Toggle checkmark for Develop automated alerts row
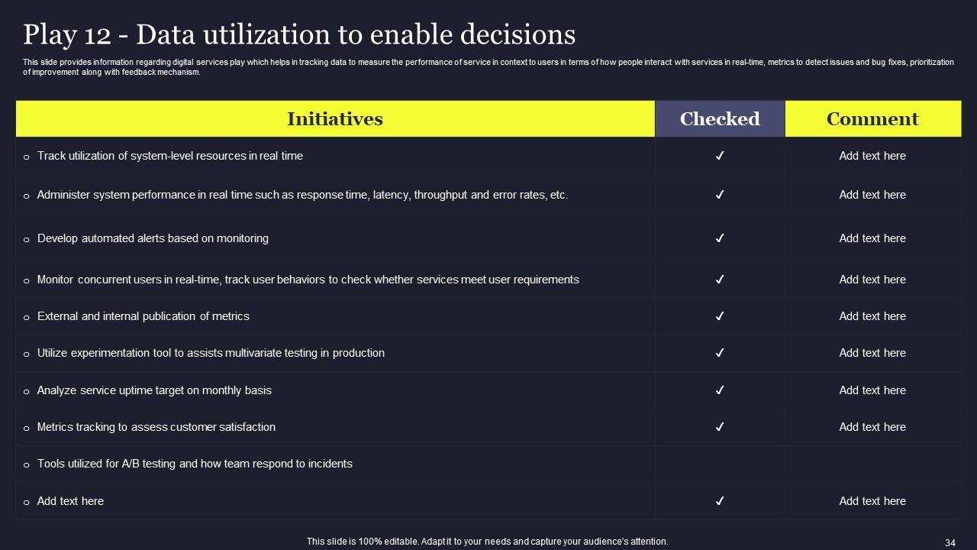Screen dimensions: 977x550 point(719,238)
